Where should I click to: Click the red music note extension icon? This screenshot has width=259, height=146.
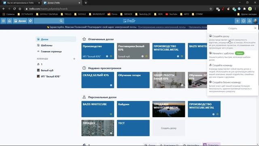click(223, 9)
